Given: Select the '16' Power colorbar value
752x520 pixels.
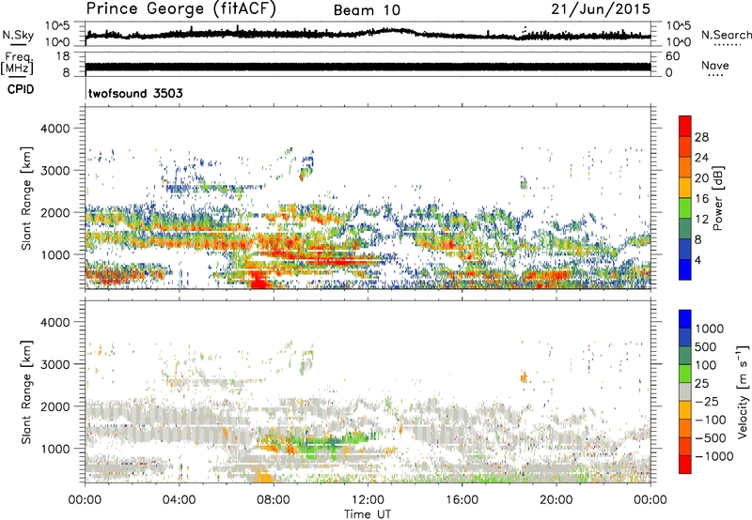Looking at the screenshot, I should point(701,199).
